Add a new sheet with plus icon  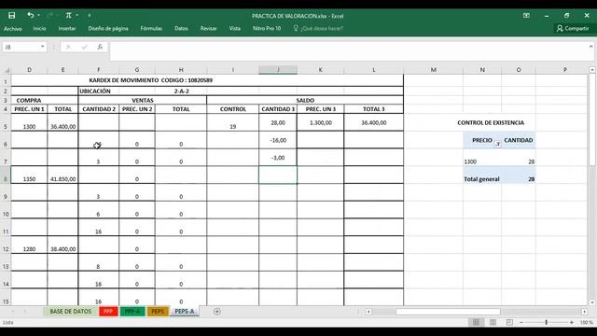click(217, 312)
